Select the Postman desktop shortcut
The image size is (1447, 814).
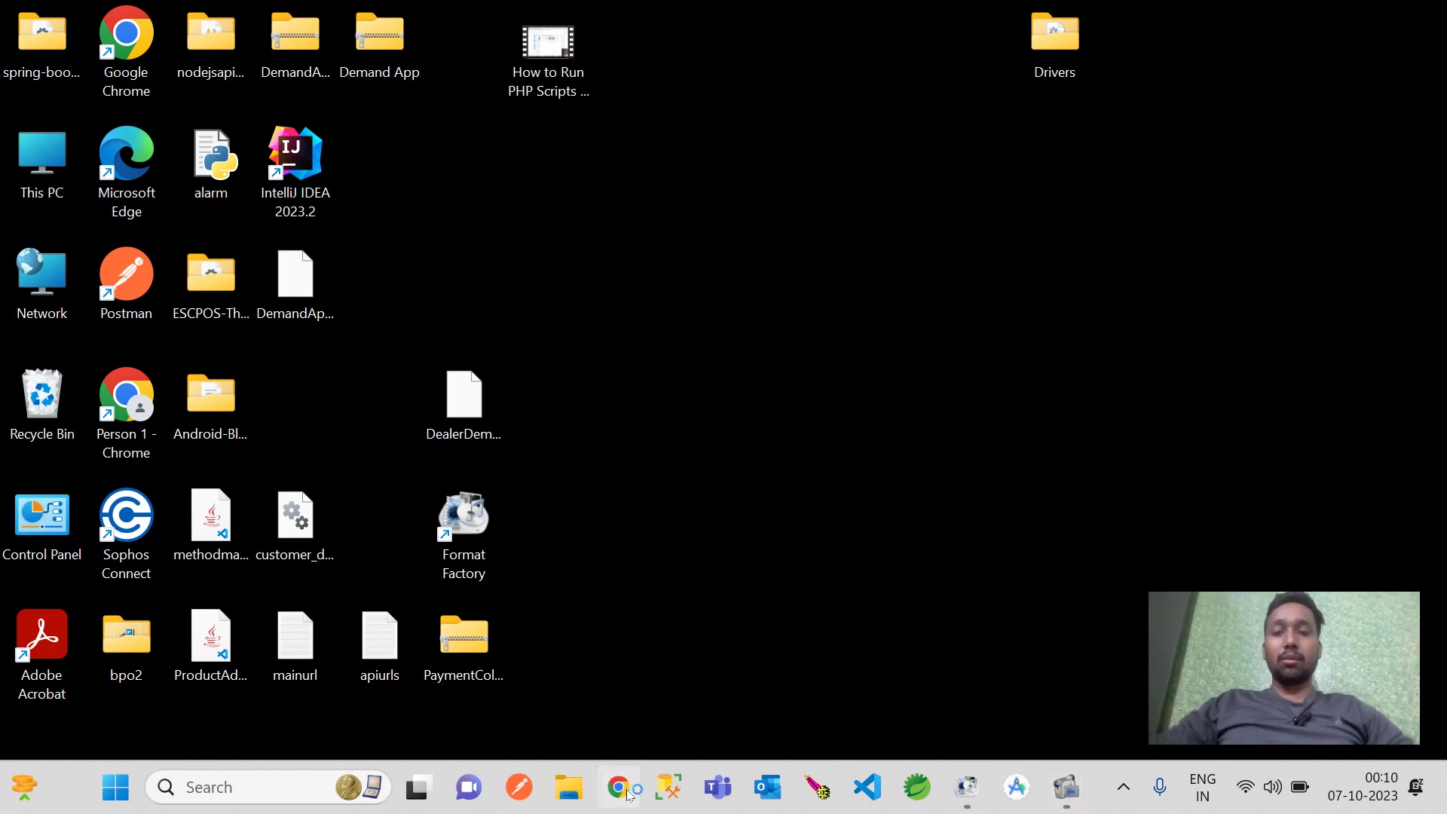[x=126, y=285]
